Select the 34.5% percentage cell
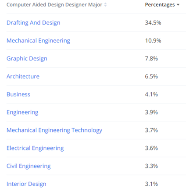The height and width of the screenshot is (192, 186). (153, 23)
